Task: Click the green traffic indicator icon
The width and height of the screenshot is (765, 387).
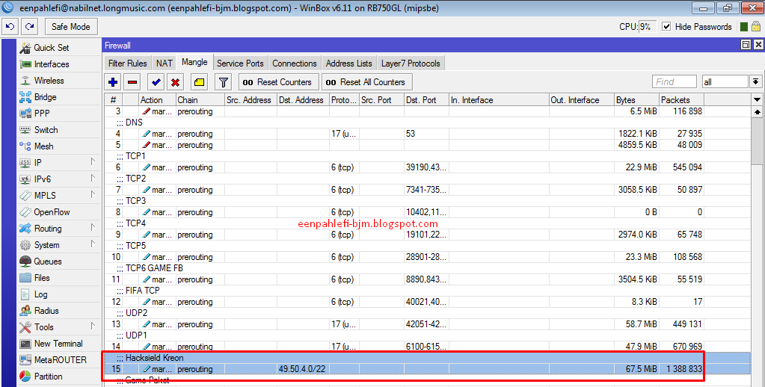Action: click(744, 28)
